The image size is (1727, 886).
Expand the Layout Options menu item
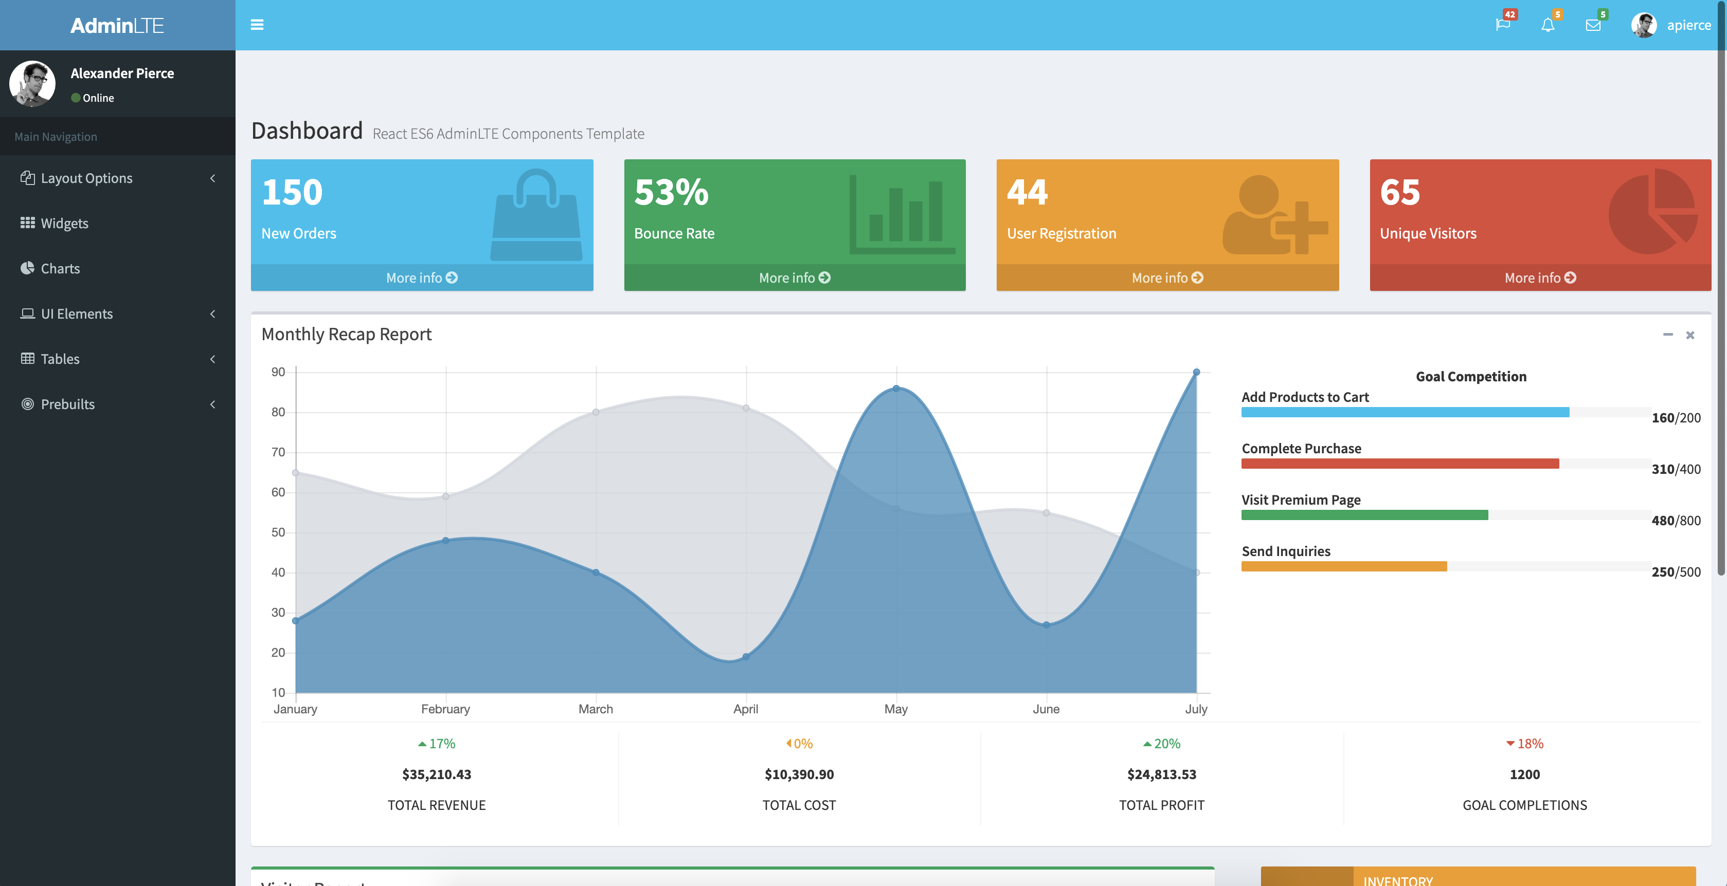coord(118,177)
